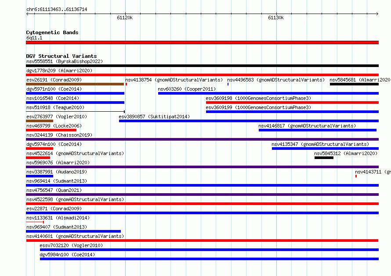Click the blue nsv969407 variant bar
The height and width of the screenshot is (276, 391).
(x=73, y=231)
